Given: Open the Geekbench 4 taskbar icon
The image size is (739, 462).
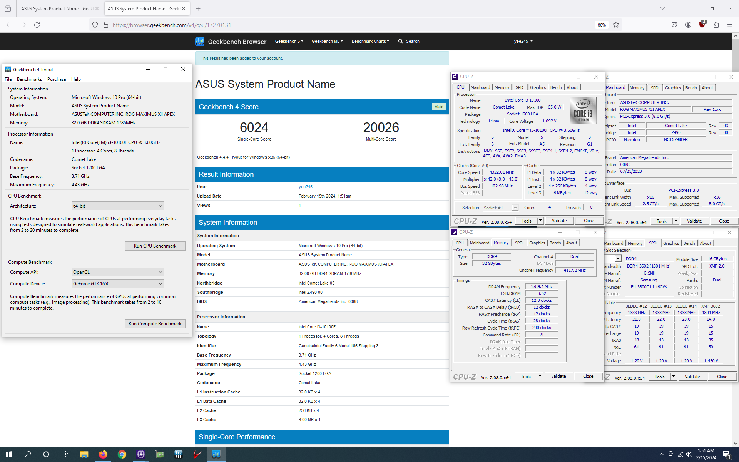Looking at the screenshot, I should [216, 454].
